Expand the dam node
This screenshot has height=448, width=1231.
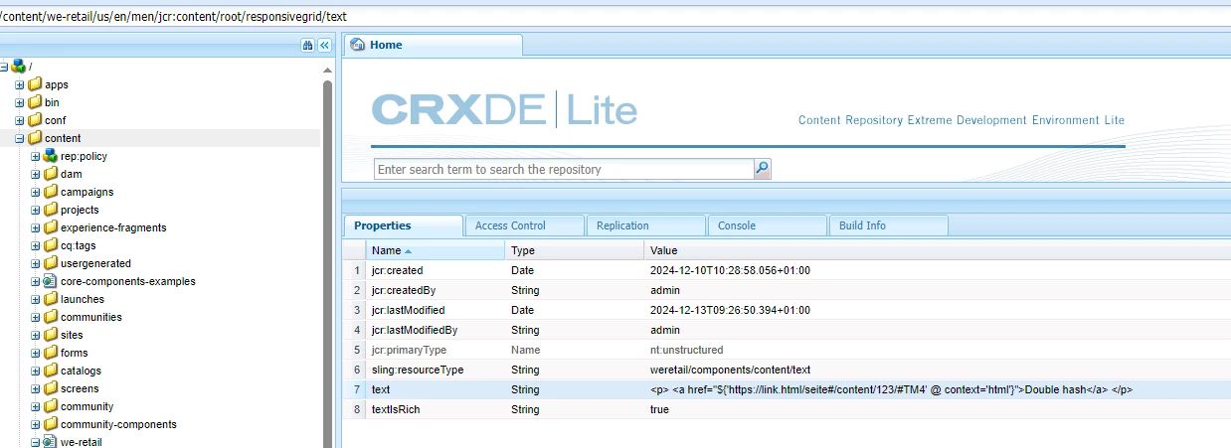click(36, 174)
